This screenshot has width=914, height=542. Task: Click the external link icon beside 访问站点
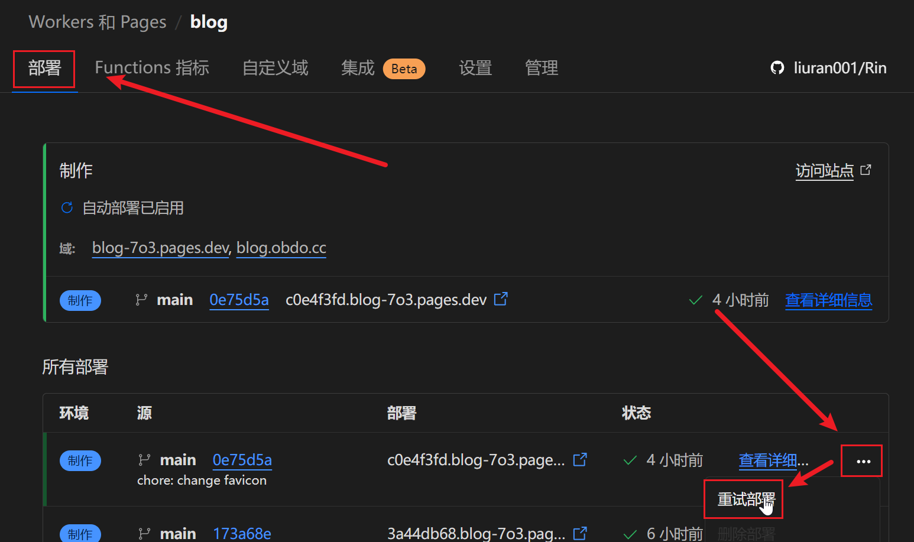point(866,170)
